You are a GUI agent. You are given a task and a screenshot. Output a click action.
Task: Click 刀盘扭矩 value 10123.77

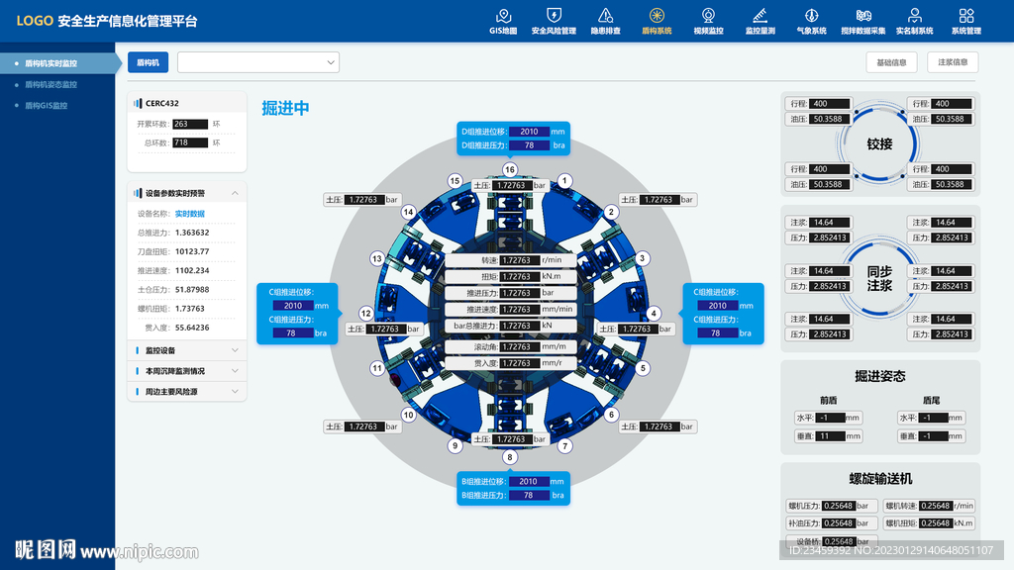tap(192, 251)
